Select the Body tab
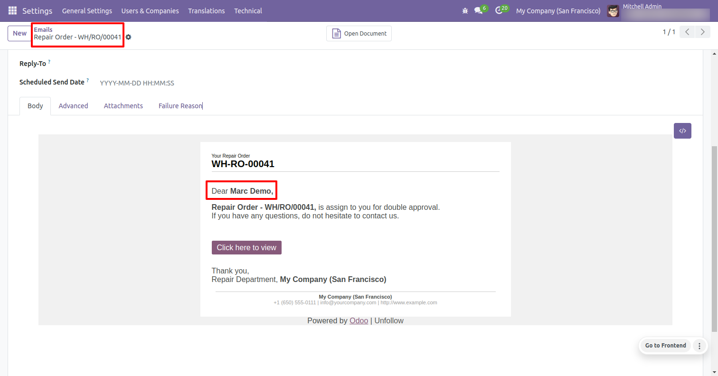718x376 pixels. [35, 106]
